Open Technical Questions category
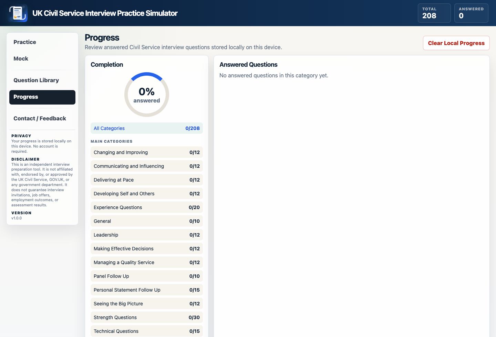 point(147,331)
